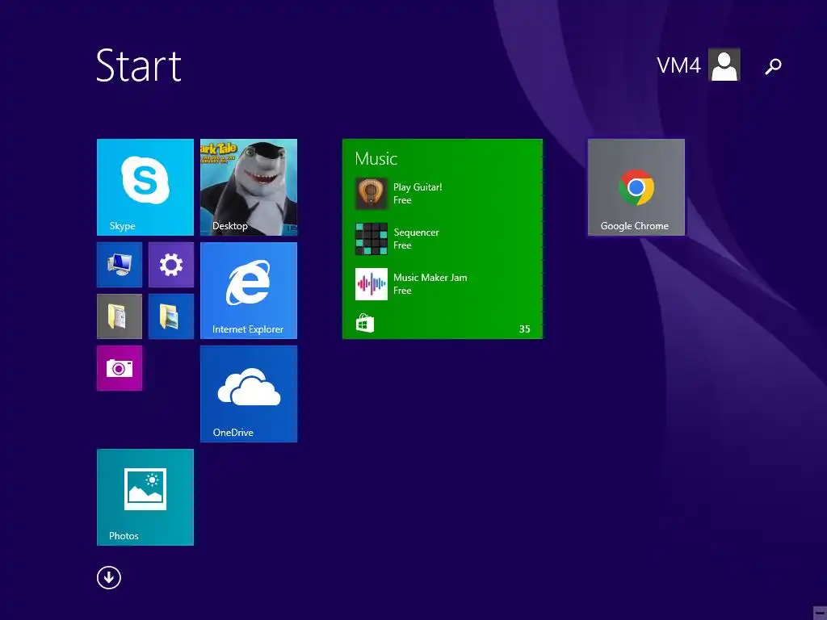Open This PC computer tile
Image resolution: width=827 pixels, height=620 pixels.
[120, 265]
